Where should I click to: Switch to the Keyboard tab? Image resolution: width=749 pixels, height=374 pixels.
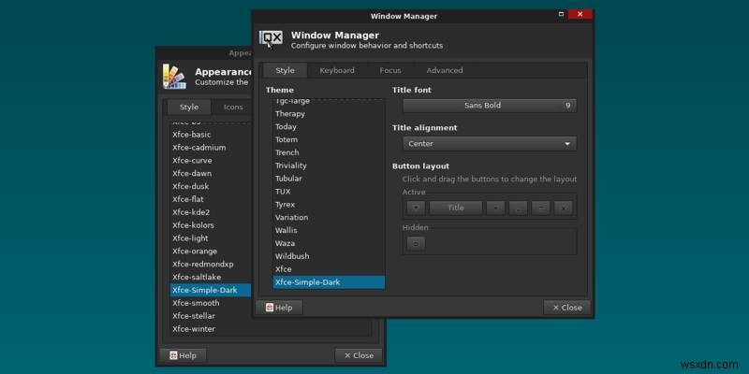click(337, 70)
